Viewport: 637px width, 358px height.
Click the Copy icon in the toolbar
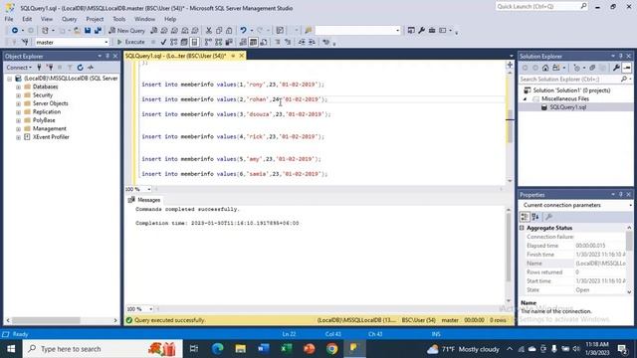(x=219, y=31)
